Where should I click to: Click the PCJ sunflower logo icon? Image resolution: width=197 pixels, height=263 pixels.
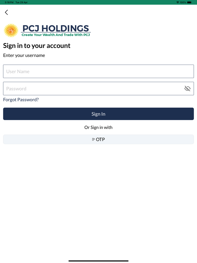[11, 30]
